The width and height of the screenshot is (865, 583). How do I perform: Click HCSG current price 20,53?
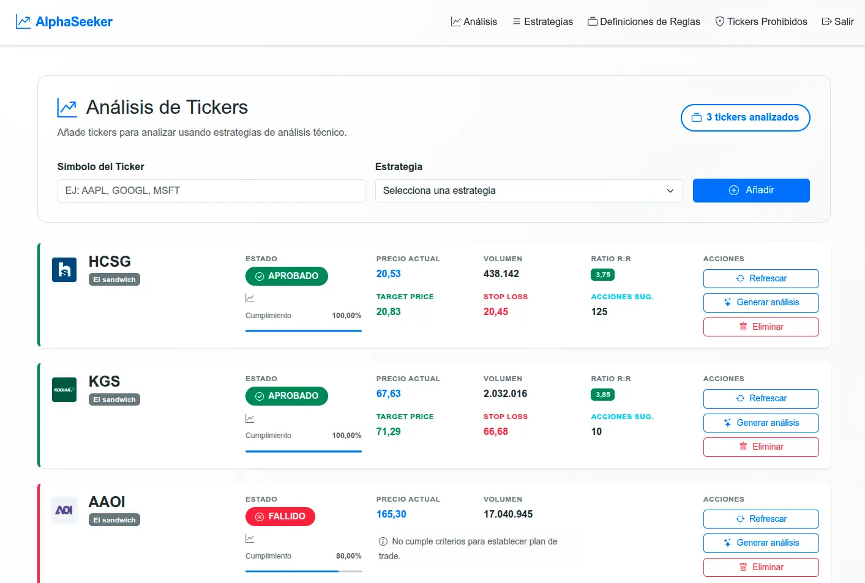tap(389, 274)
